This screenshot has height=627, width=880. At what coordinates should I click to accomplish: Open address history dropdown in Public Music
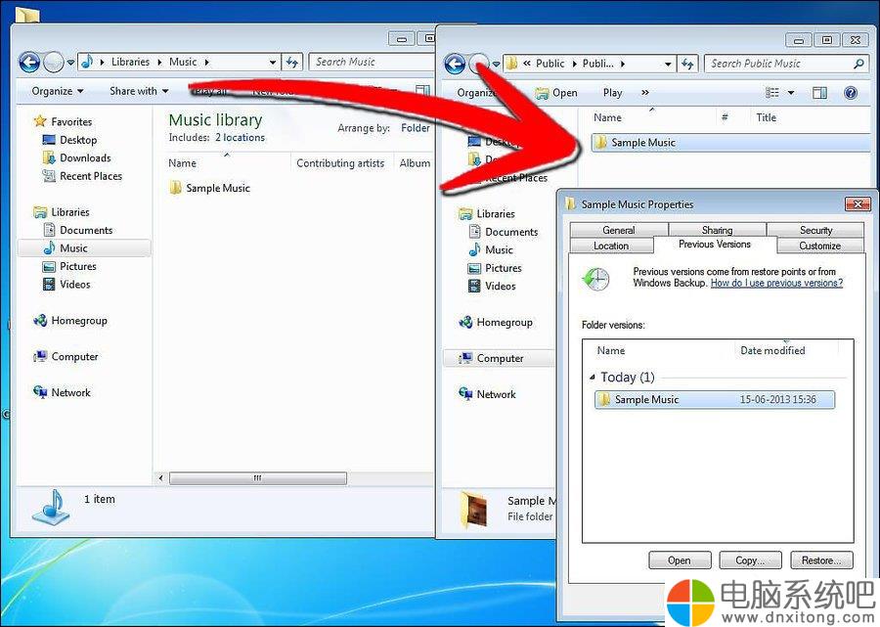(x=668, y=64)
